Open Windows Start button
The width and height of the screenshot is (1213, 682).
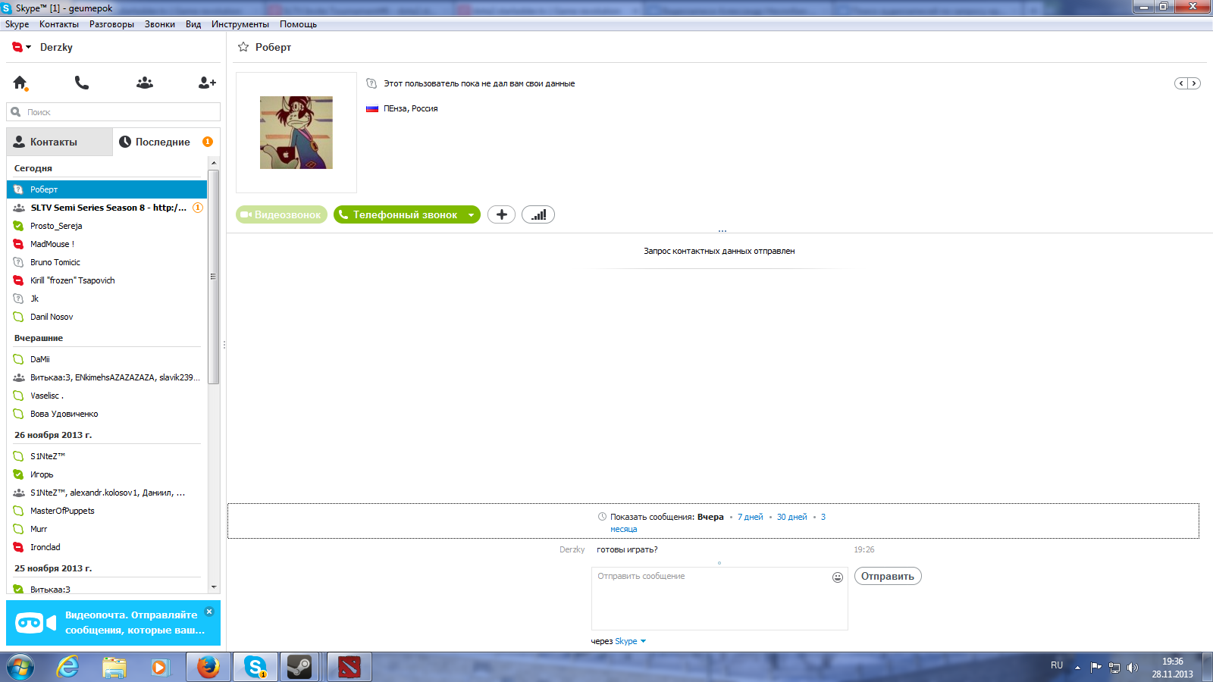(x=20, y=667)
